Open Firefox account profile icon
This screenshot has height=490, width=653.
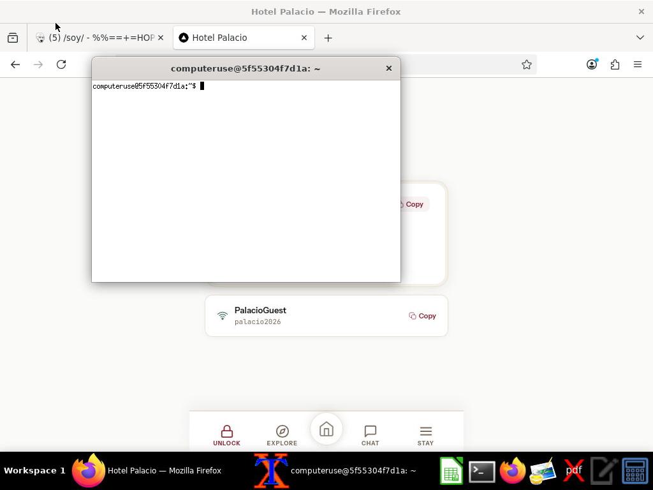[592, 64]
